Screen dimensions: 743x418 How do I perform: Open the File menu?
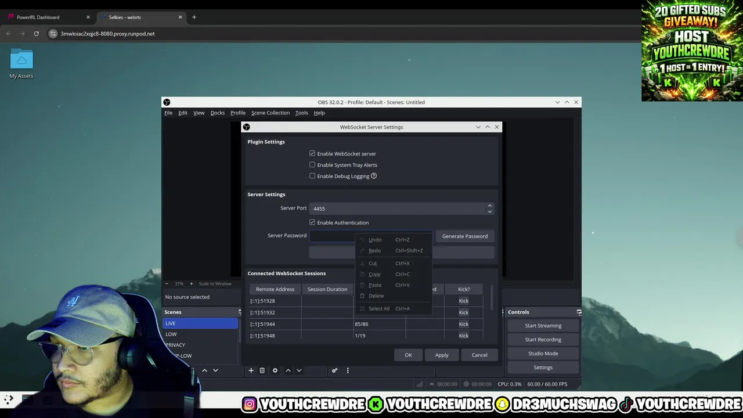click(x=168, y=113)
